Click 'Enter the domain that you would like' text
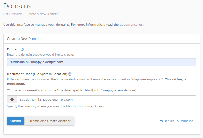 pyautogui.click(x=41, y=55)
